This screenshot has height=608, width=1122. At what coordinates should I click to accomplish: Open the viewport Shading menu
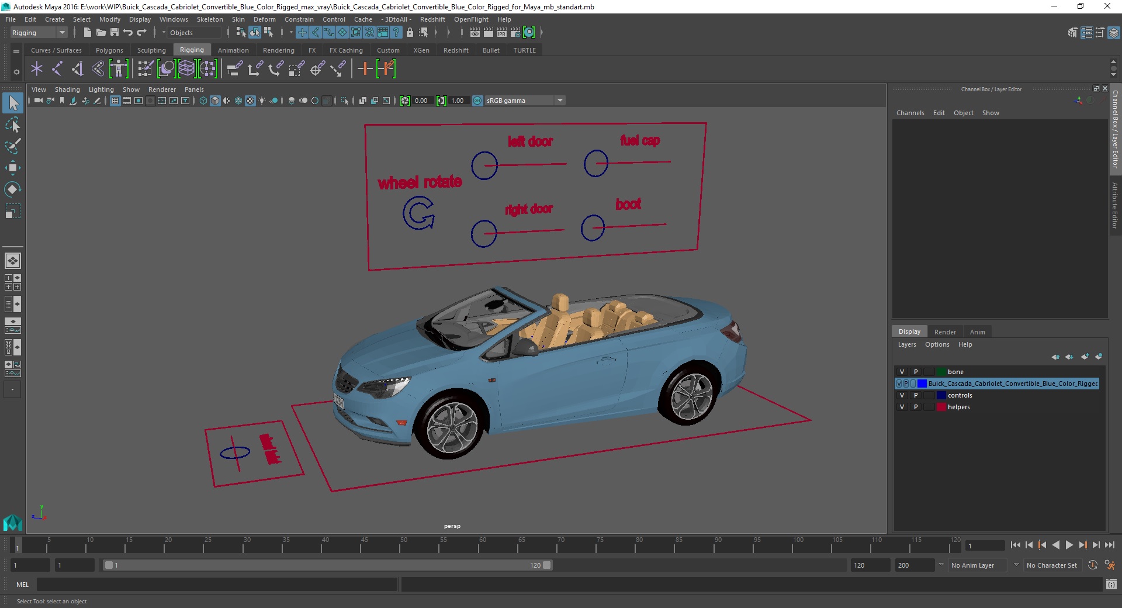coord(67,89)
